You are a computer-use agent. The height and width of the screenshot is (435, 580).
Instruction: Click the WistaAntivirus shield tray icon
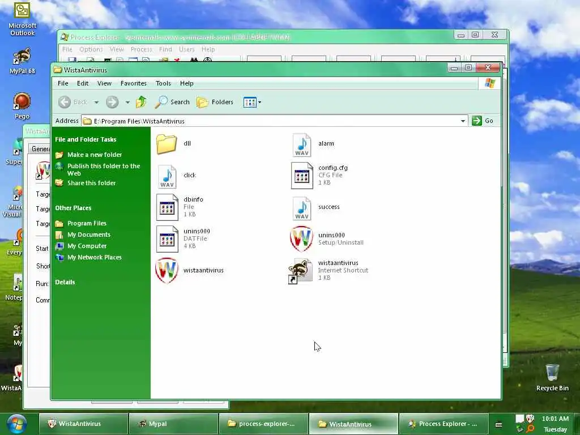coord(530,419)
